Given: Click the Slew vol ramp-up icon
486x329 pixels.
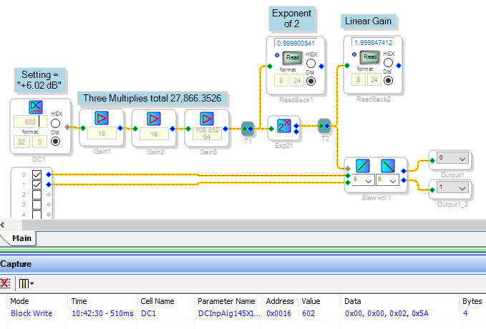Looking at the screenshot, I should coord(363,166).
